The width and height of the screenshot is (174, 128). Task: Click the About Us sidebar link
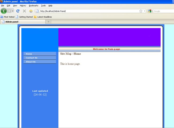[40, 62]
